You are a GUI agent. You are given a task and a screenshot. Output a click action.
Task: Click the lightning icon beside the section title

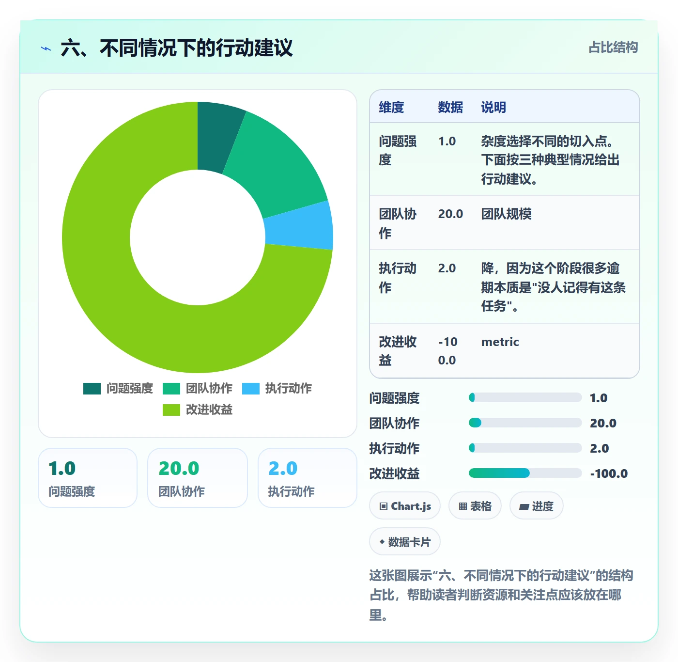(x=46, y=48)
